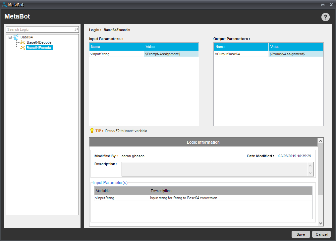Edit the vOutputBase64 value cell
This screenshot has width=336, height=241.
pos(296,54)
